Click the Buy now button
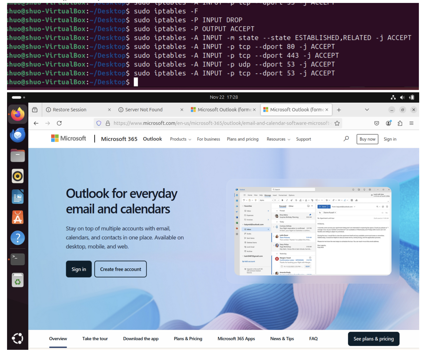Screen dimensions: 423x351 coord(367,139)
